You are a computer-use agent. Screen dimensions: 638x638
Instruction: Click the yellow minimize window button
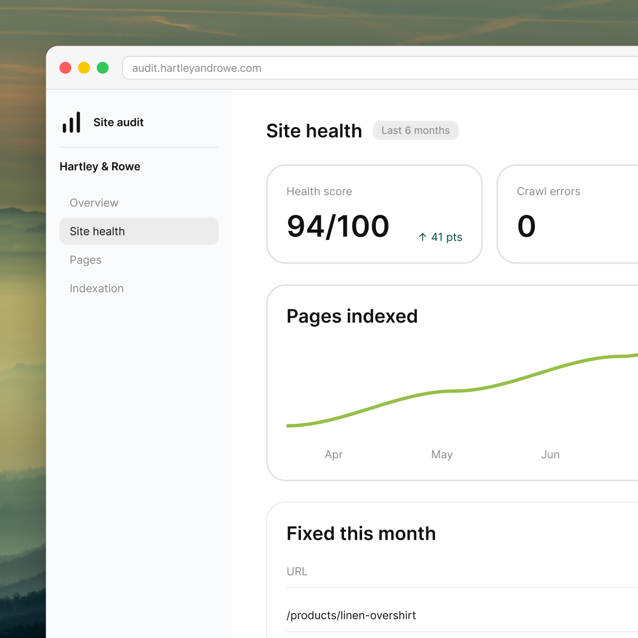(84, 68)
